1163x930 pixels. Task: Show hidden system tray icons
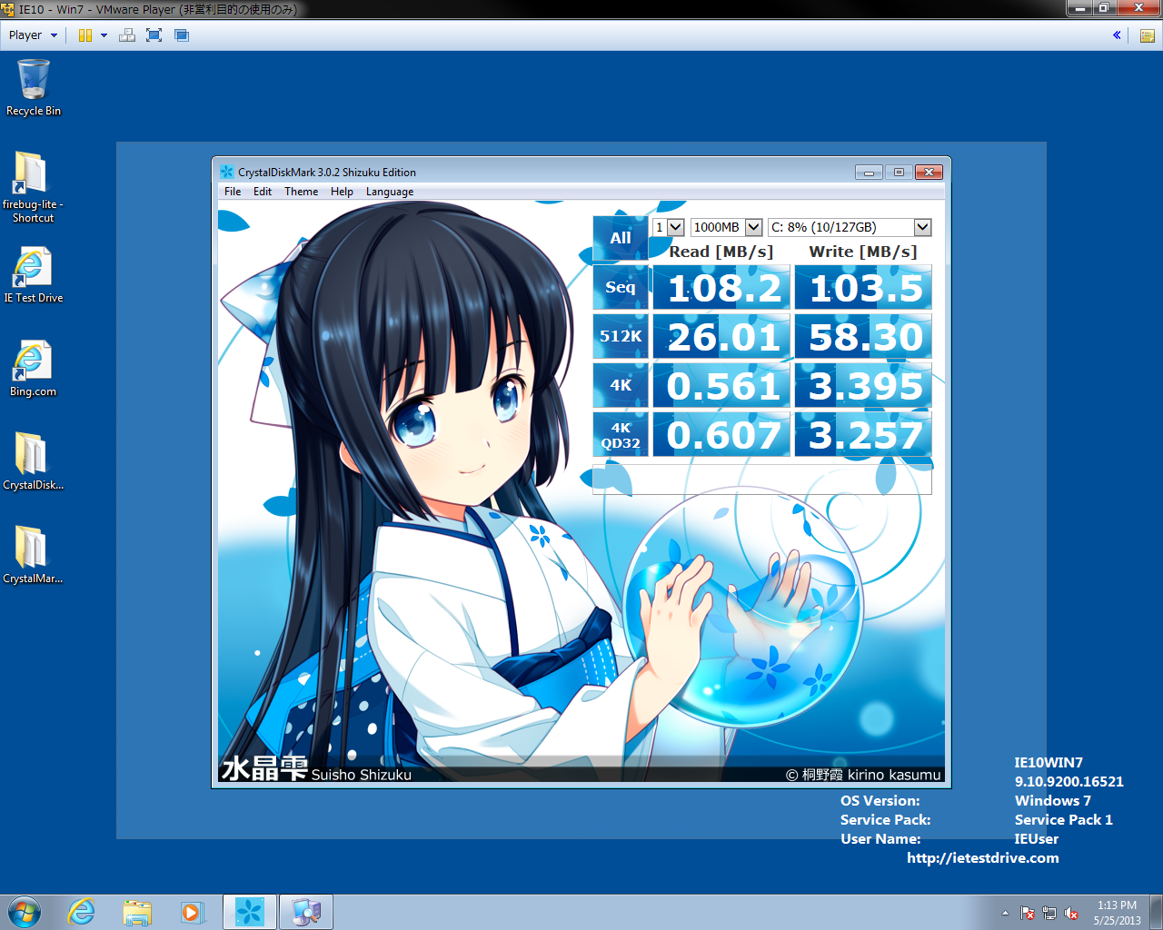[1005, 913]
